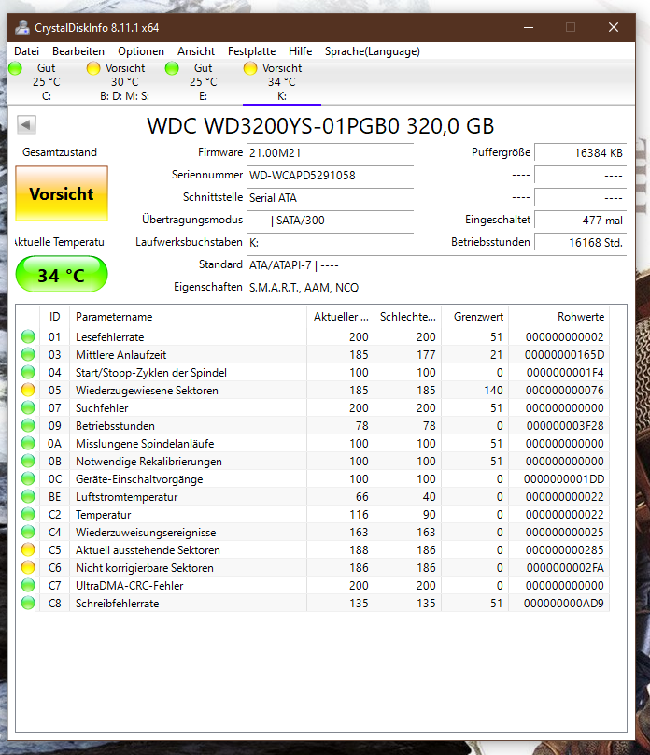
Task: Select the disk C: tab showing Gut 25 °C
Action: click(47, 82)
